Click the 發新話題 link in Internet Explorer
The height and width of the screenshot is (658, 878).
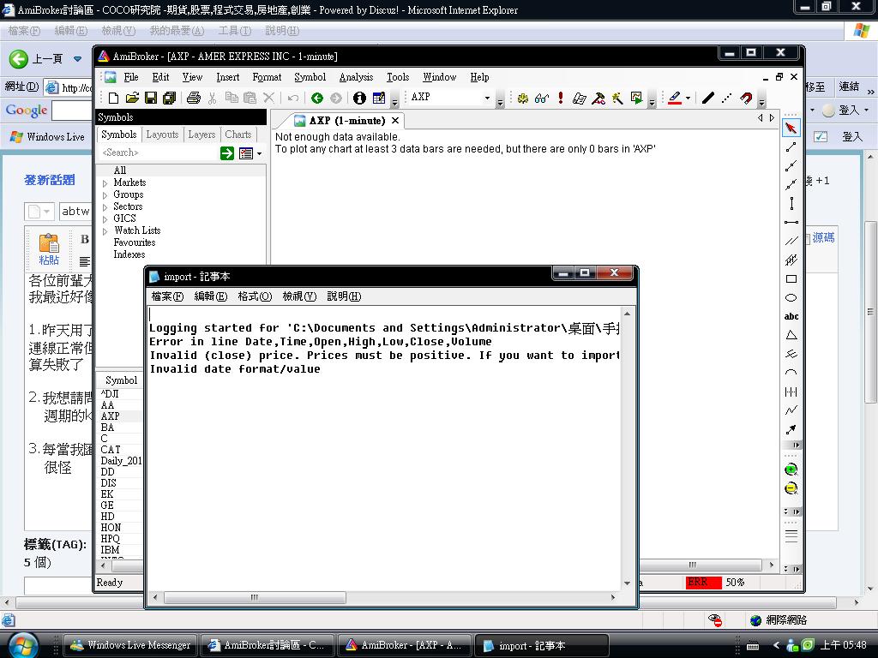49,180
